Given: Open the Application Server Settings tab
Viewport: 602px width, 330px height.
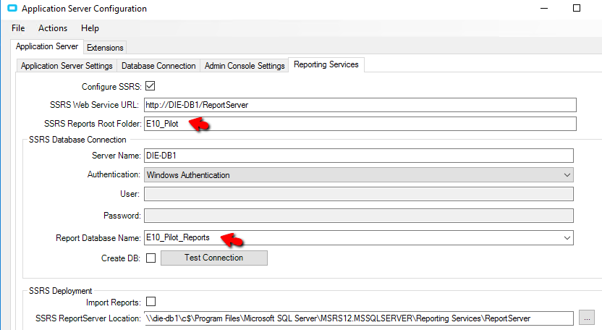Looking at the screenshot, I should tap(67, 66).
